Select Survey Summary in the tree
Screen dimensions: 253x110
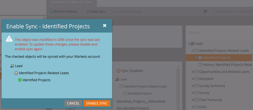click(x=212, y=86)
